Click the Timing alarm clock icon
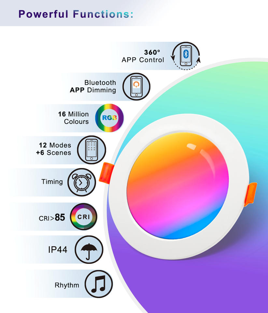This screenshot has height=313, width=268. click(x=81, y=182)
